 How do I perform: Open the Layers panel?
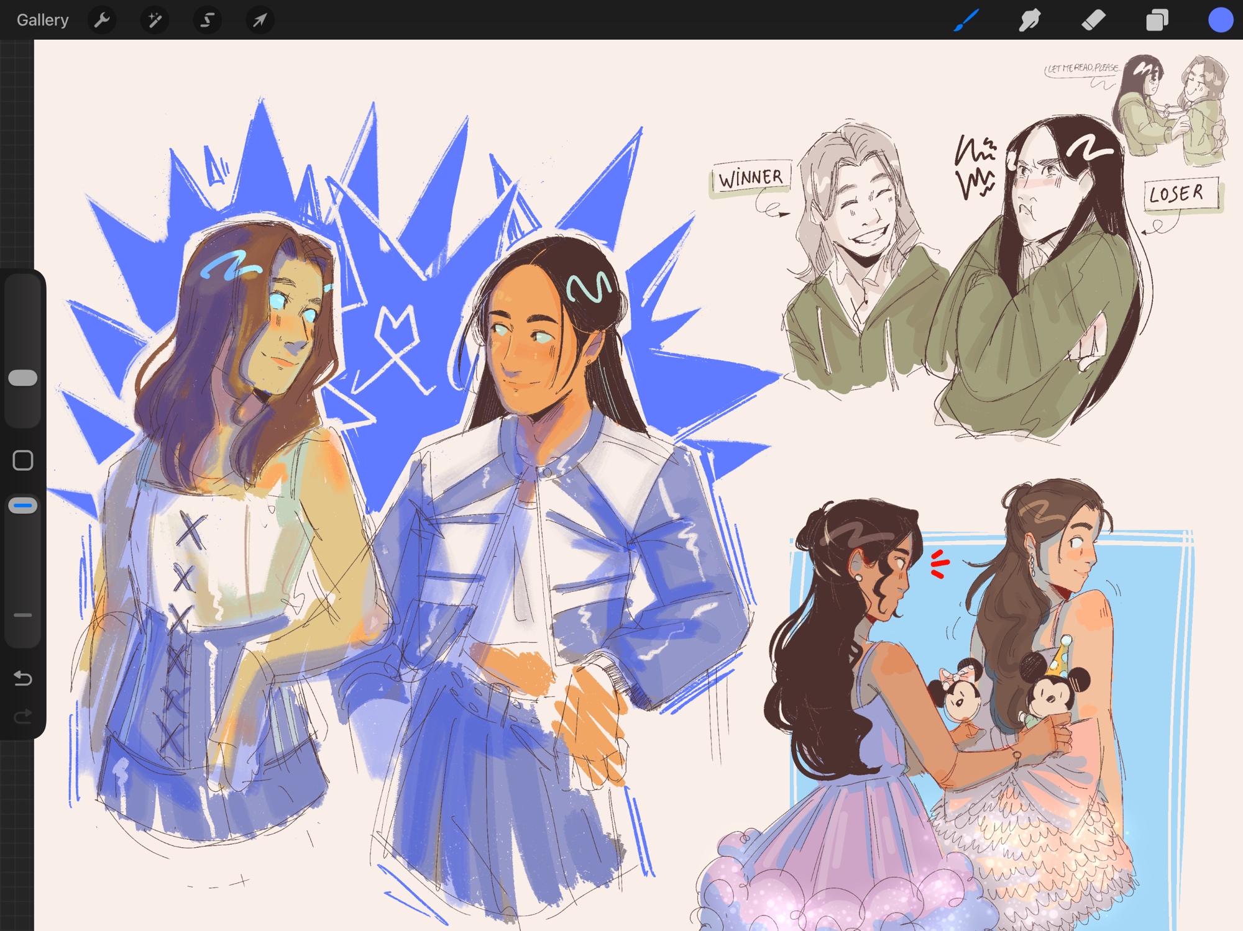pyautogui.click(x=1157, y=20)
